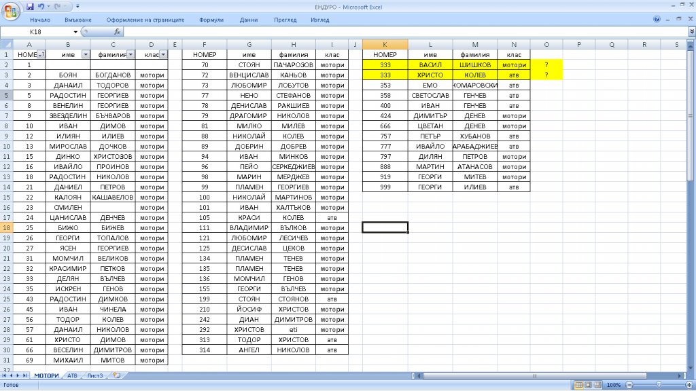Image resolution: width=696 pixels, height=391 pixels.
Task: Click the Select All corner triangle
Action: point(7,45)
